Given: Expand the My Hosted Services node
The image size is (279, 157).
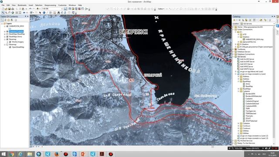Looking at the screenshot, I should click(x=233, y=140).
